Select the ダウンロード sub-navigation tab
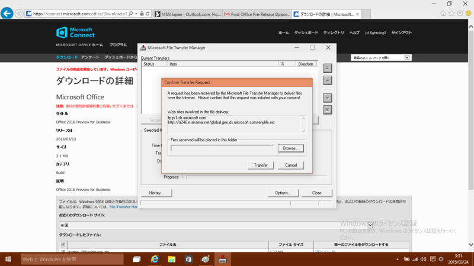Viewport: 474px width, 266px height. tap(67, 57)
